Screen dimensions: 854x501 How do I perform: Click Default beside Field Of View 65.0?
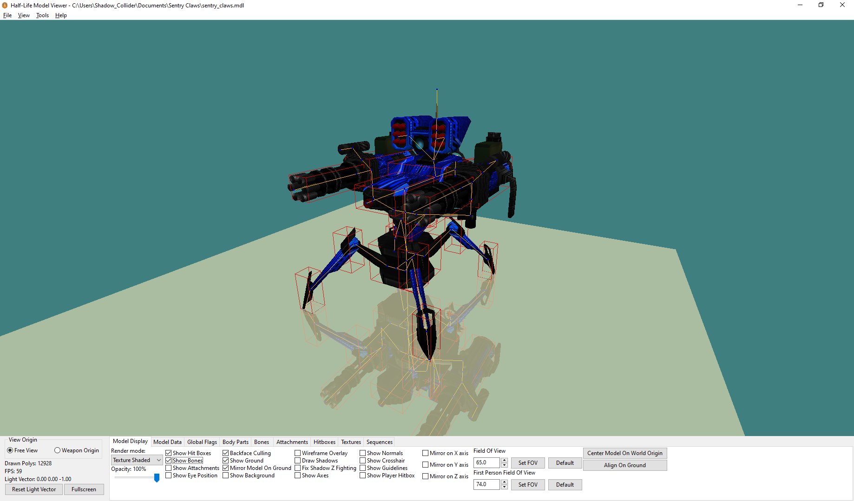(x=565, y=463)
